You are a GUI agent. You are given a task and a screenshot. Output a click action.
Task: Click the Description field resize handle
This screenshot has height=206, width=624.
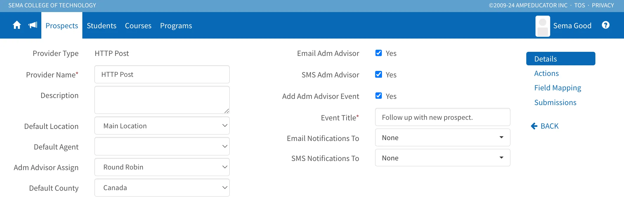pyautogui.click(x=226, y=111)
